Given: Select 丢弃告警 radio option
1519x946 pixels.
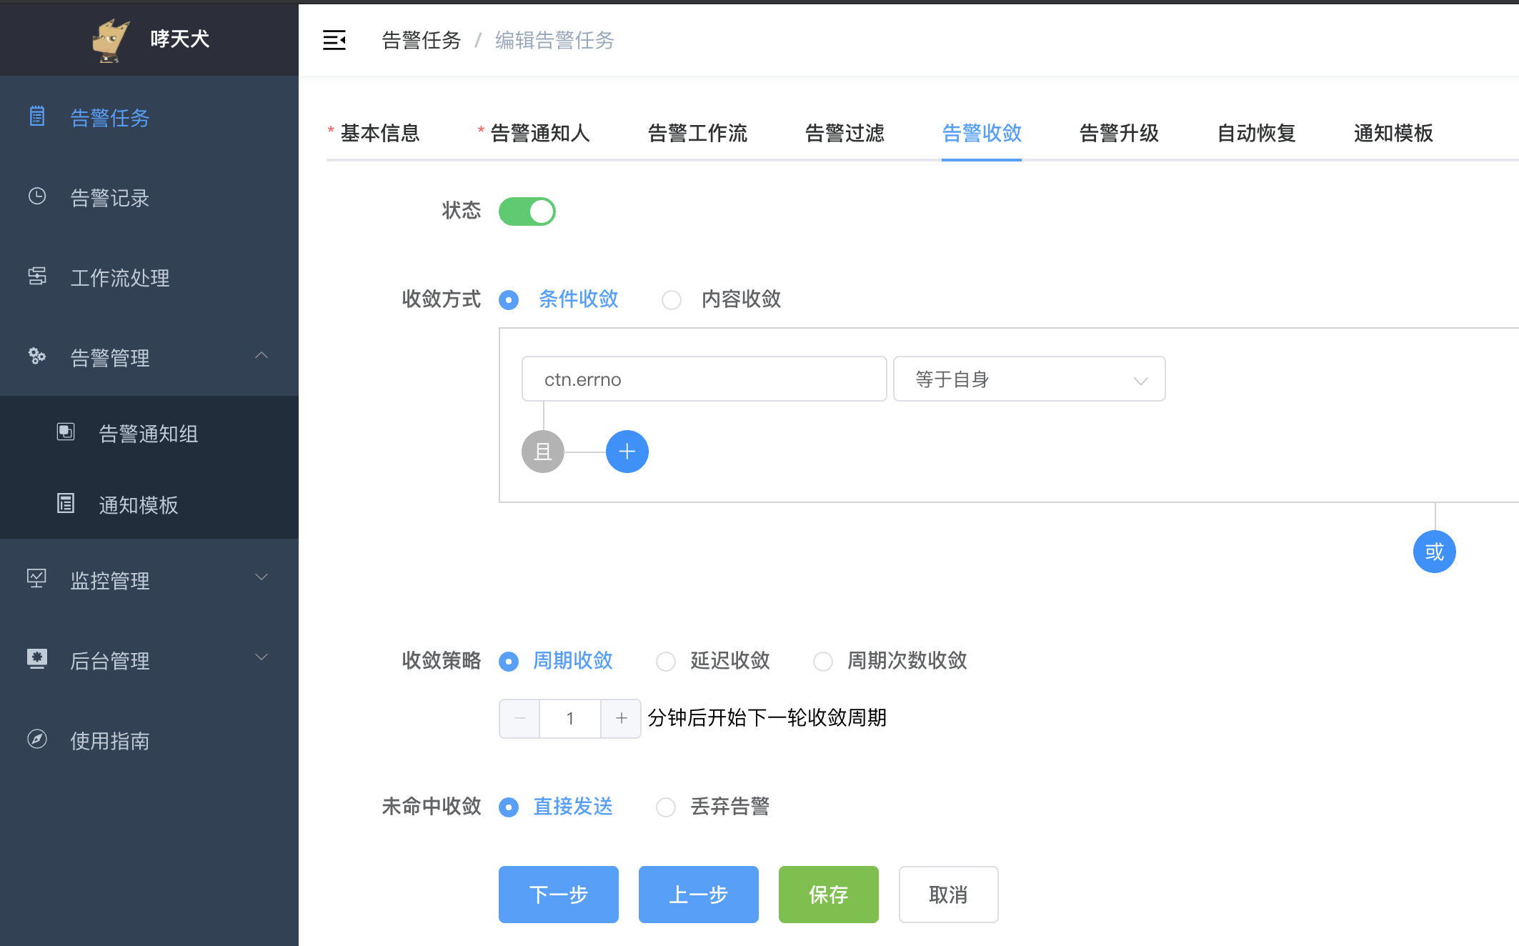Looking at the screenshot, I should tap(666, 807).
